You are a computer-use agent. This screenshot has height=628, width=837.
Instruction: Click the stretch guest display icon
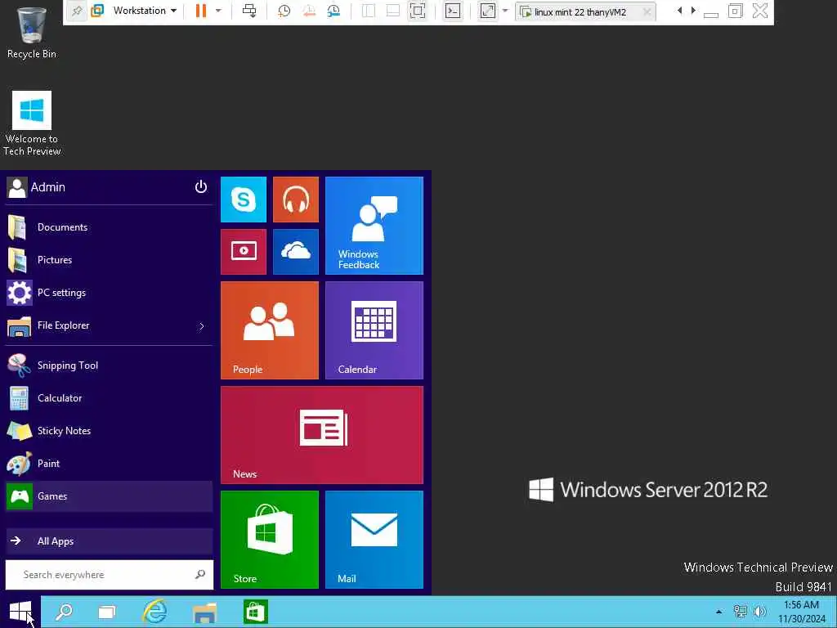(488, 11)
